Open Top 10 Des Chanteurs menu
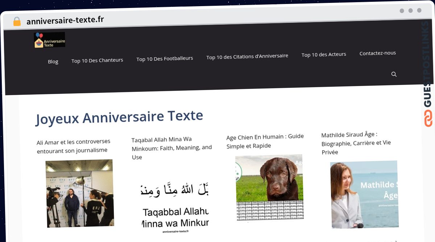The image size is (435, 242). pos(97,60)
